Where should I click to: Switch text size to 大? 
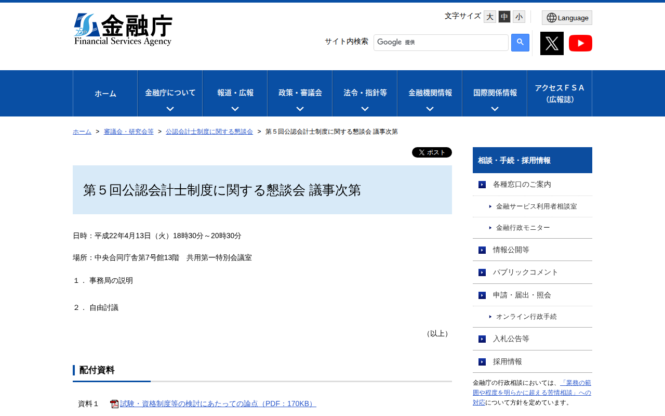tap(489, 16)
